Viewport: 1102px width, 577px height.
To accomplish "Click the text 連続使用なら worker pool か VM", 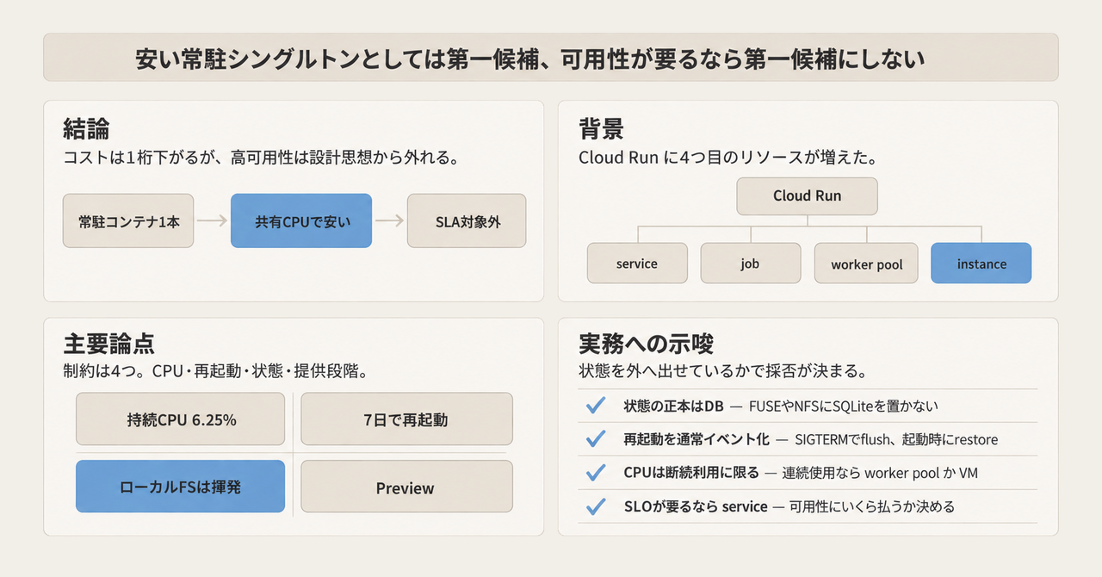I will tap(881, 473).
